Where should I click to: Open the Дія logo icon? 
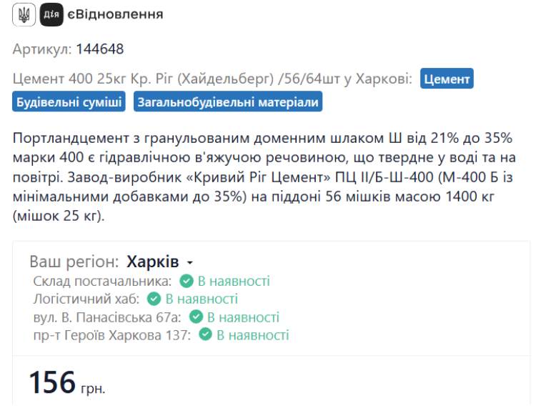pos(51,14)
